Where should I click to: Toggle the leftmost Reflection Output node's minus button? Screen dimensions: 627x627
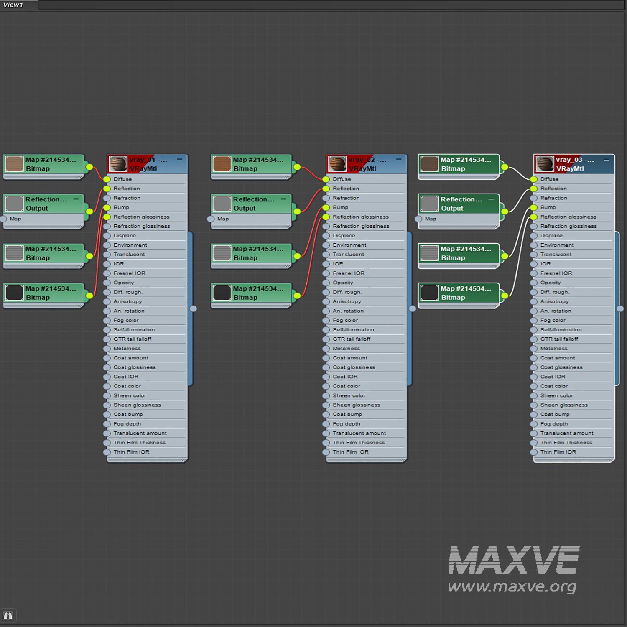tap(76, 199)
